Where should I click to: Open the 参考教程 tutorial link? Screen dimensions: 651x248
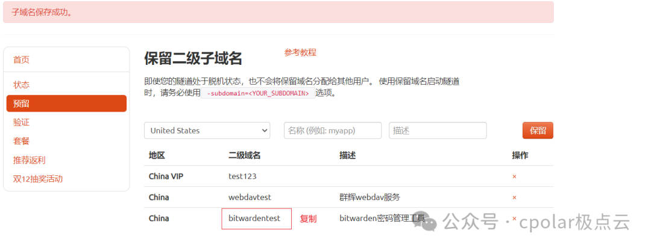(300, 52)
